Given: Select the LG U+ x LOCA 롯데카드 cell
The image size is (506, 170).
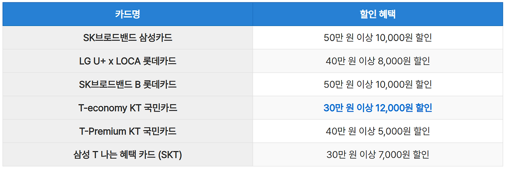Looking at the screenshot, I should pos(127,61).
